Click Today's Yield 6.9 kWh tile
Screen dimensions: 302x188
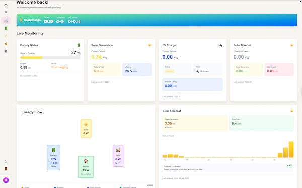click(106, 70)
